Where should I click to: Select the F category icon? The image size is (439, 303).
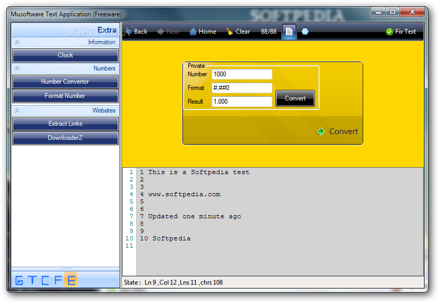click(58, 280)
